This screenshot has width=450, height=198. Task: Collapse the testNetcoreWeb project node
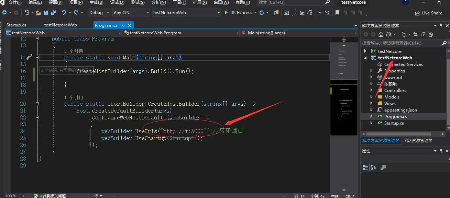[x=365, y=58]
